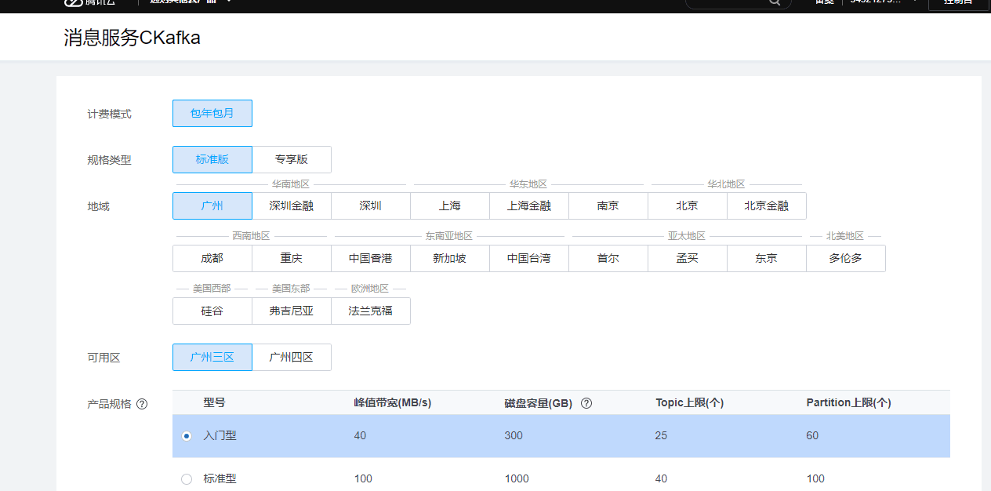
Task: Click disk capacity 300 in 入门型 row
Action: [514, 435]
